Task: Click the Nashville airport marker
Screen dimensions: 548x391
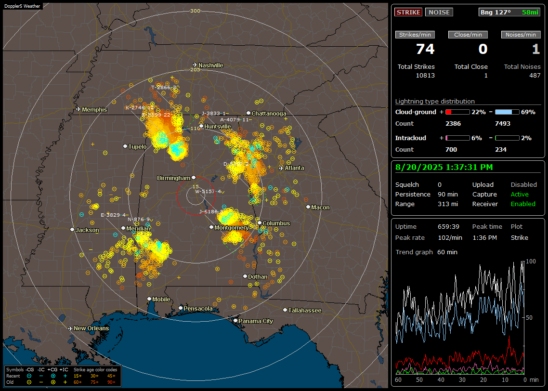Action: 195,65
